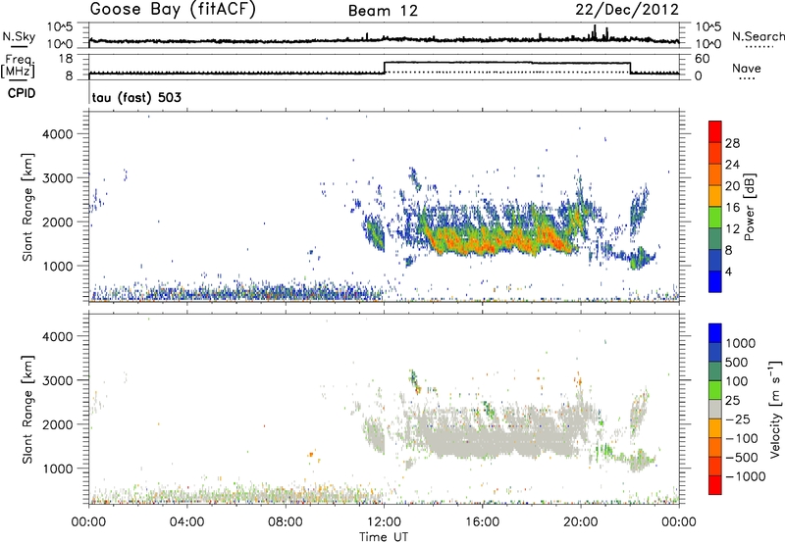Pick the top blue Velocity colorbar segment

click(x=715, y=333)
